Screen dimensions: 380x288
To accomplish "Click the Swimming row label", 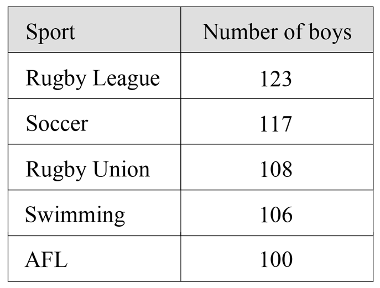I will (75, 215).
